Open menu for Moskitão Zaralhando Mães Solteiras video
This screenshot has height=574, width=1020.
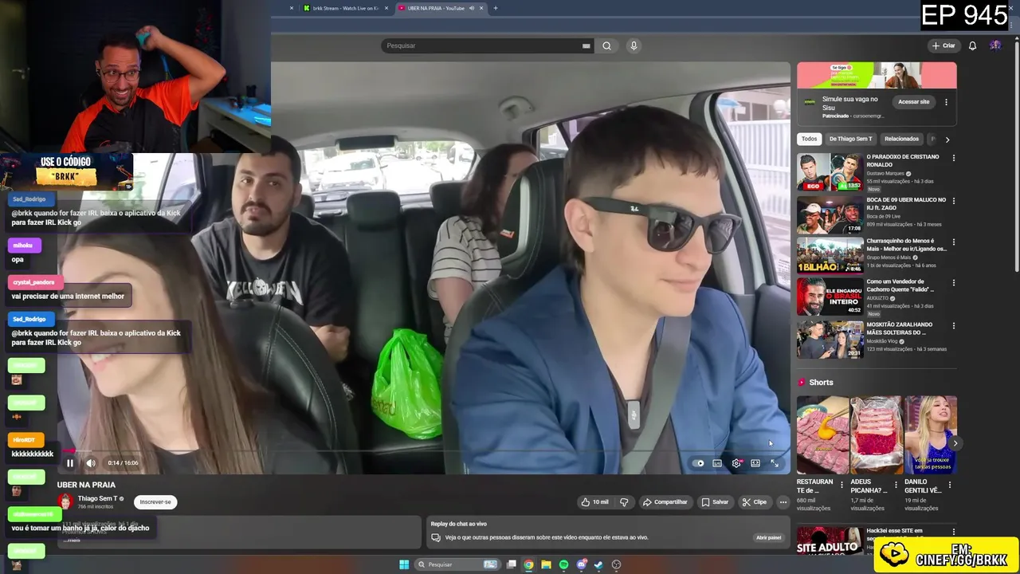pyautogui.click(x=953, y=326)
